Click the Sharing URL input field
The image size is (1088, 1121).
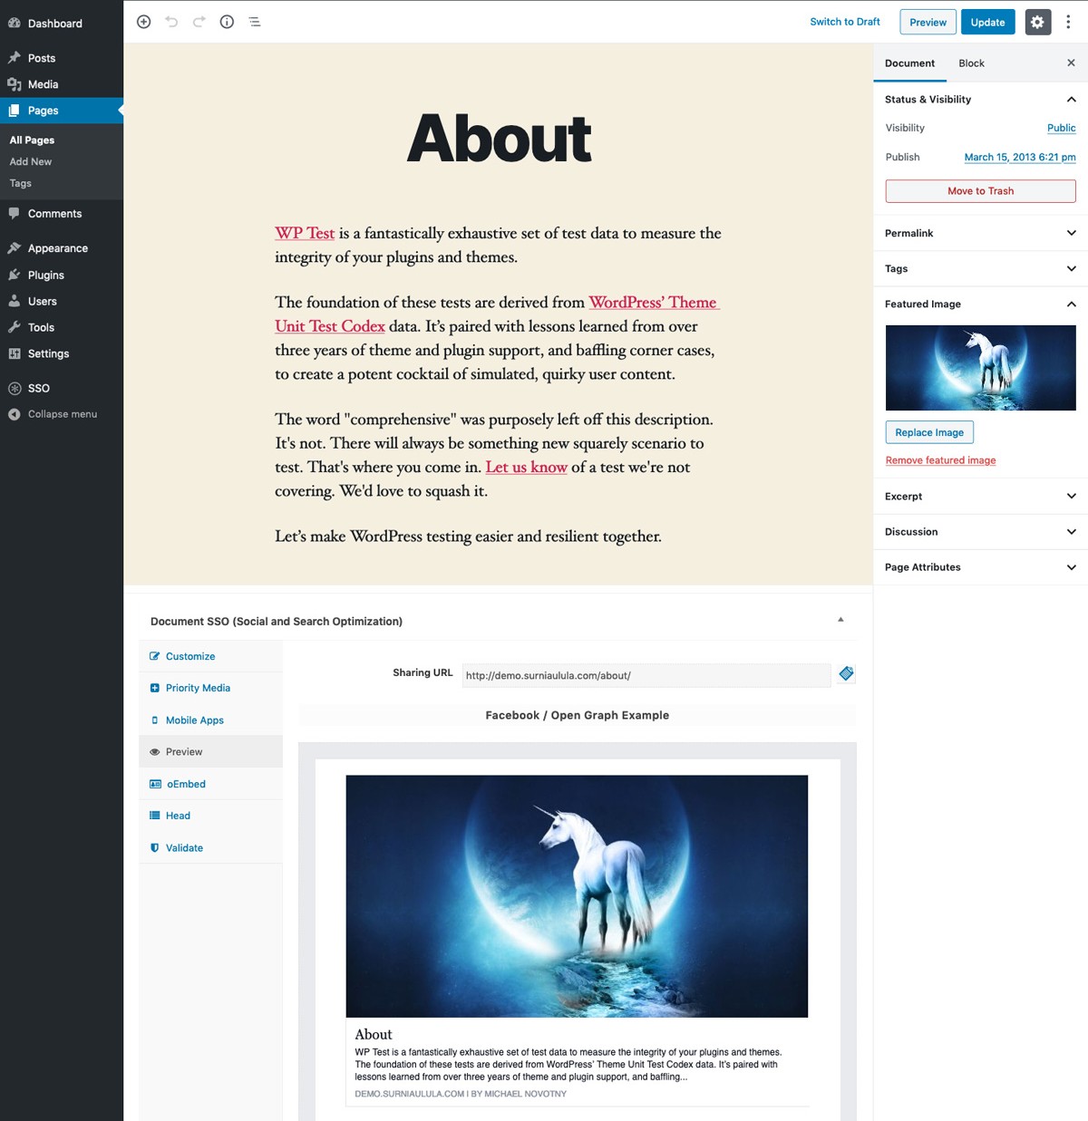(646, 675)
